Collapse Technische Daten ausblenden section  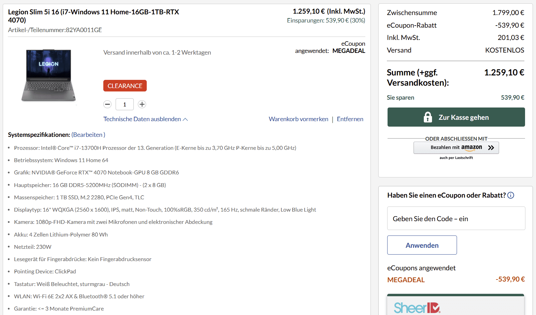pyautogui.click(x=142, y=119)
